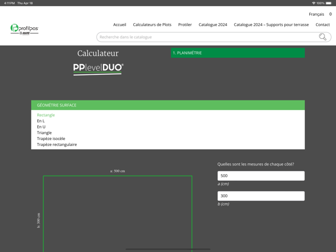Click the 'a: 500 cm' diagram label

click(117, 171)
